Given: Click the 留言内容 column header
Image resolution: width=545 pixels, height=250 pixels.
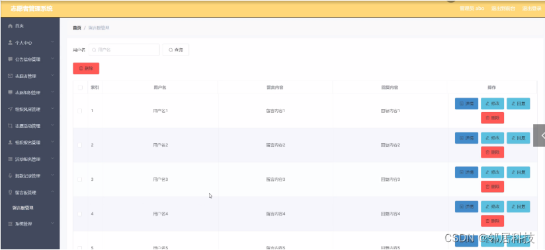Looking at the screenshot, I should (275, 88).
